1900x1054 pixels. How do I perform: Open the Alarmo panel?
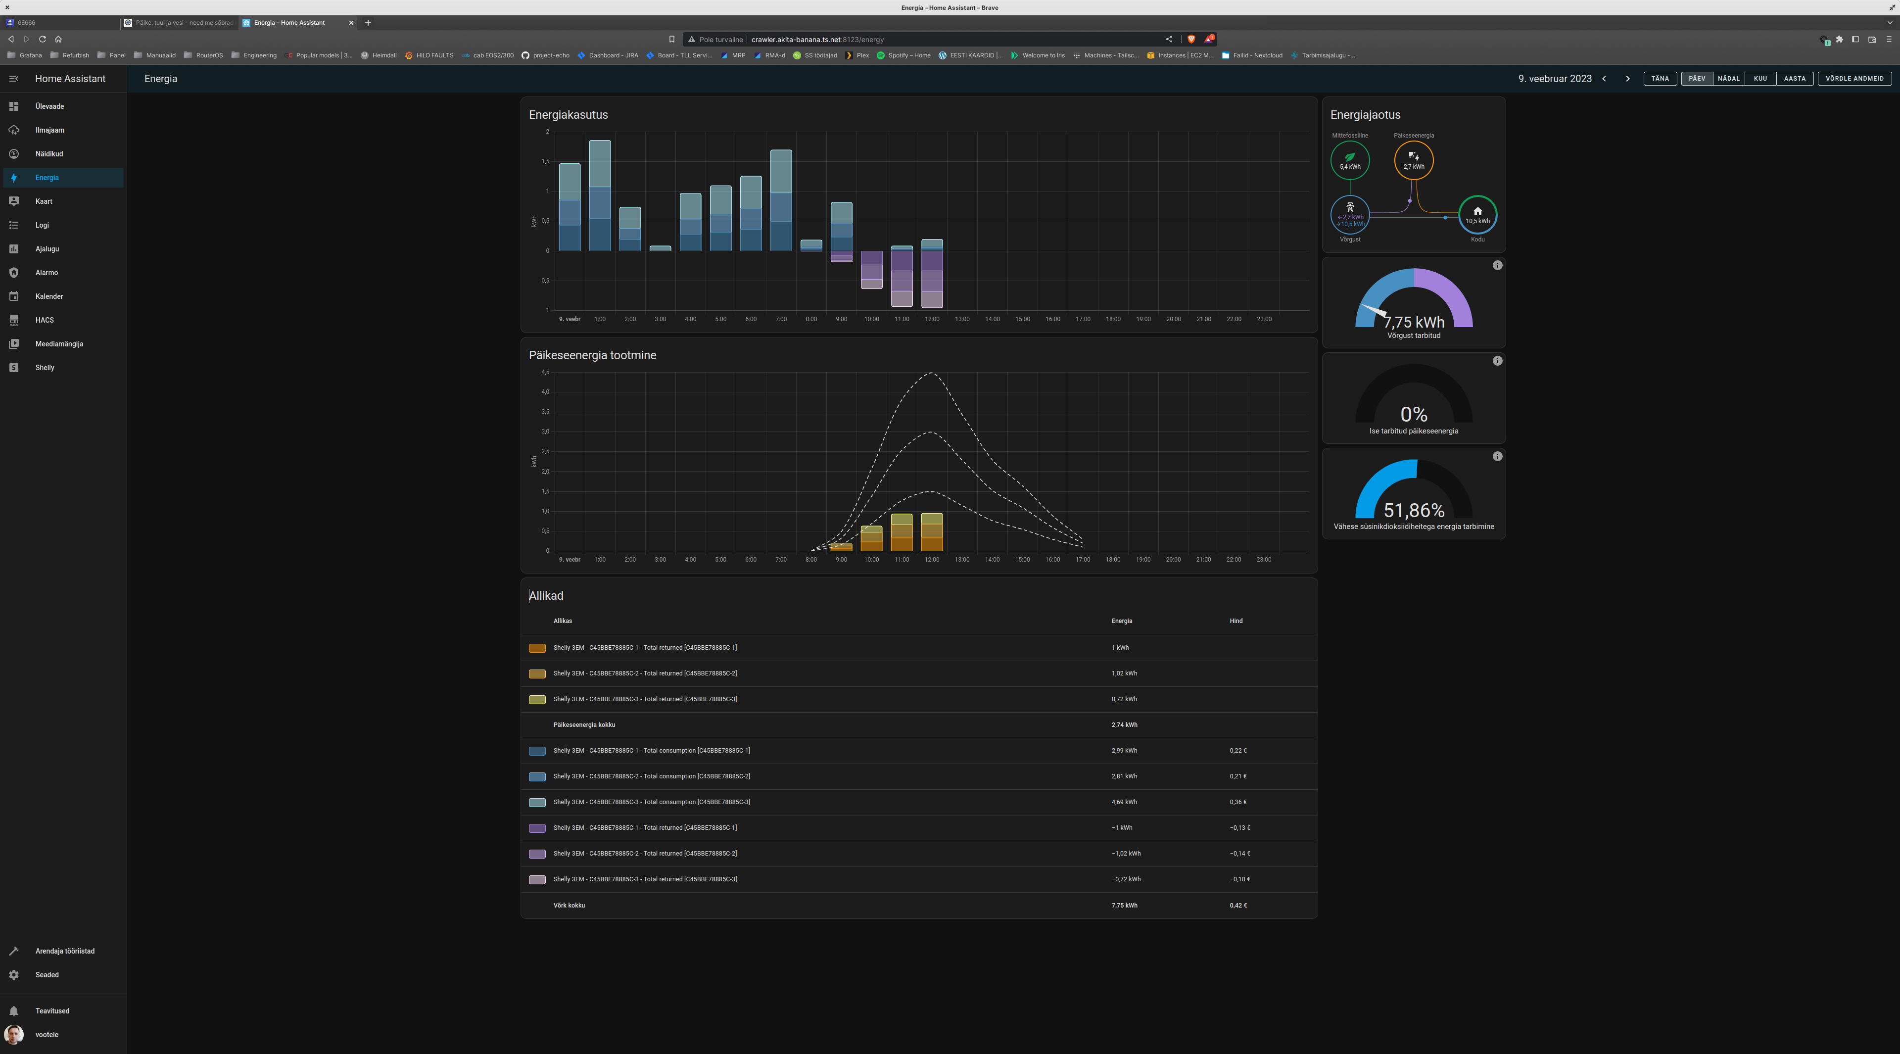(x=47, y=272)
